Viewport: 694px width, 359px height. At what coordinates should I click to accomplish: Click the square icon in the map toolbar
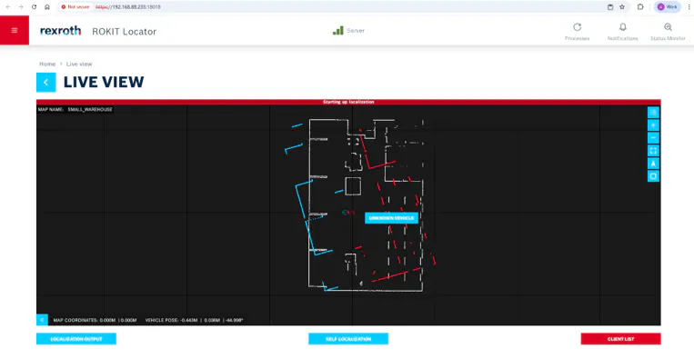653,176
